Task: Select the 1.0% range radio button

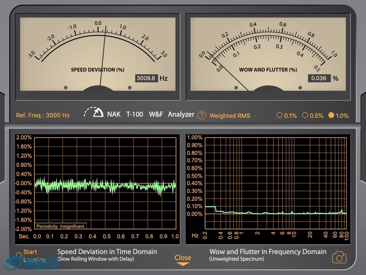Action: 331,115
